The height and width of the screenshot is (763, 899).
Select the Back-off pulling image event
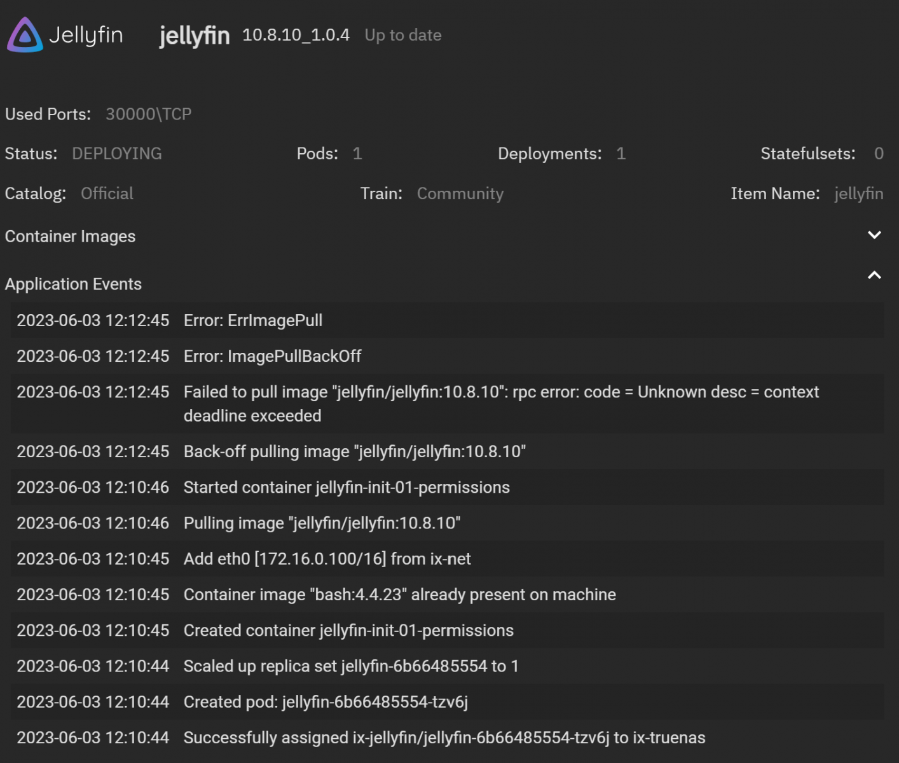[x=447, y=451]
